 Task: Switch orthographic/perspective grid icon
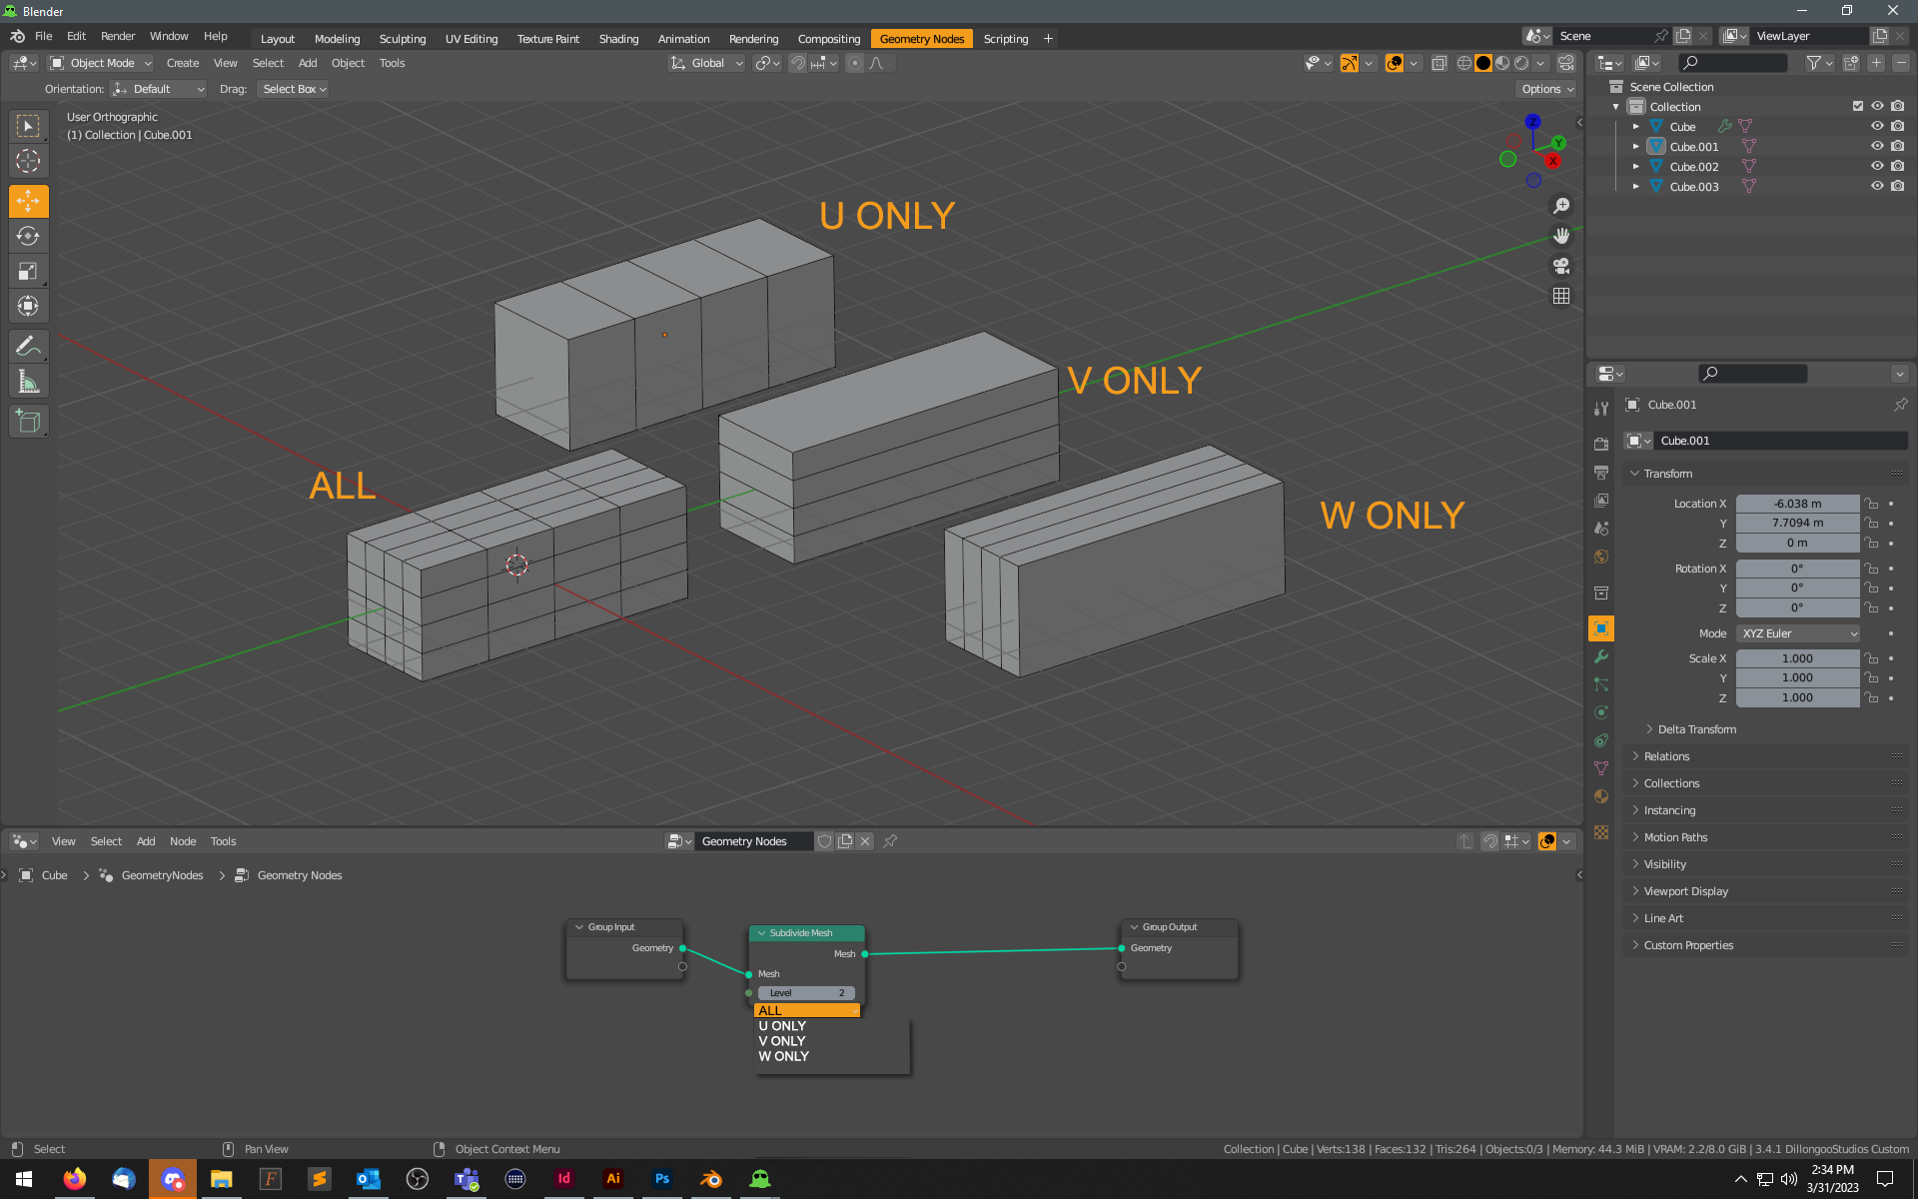coord(1561,296)
